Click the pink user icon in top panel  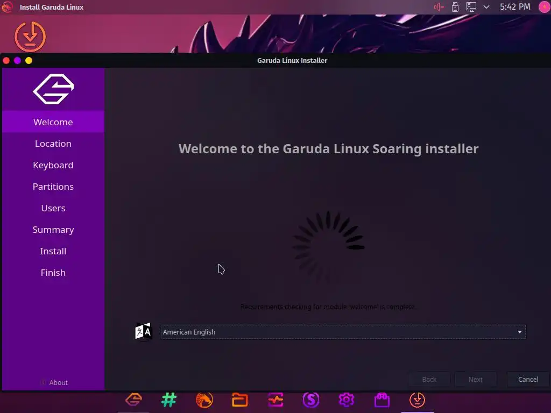point(545,7)
